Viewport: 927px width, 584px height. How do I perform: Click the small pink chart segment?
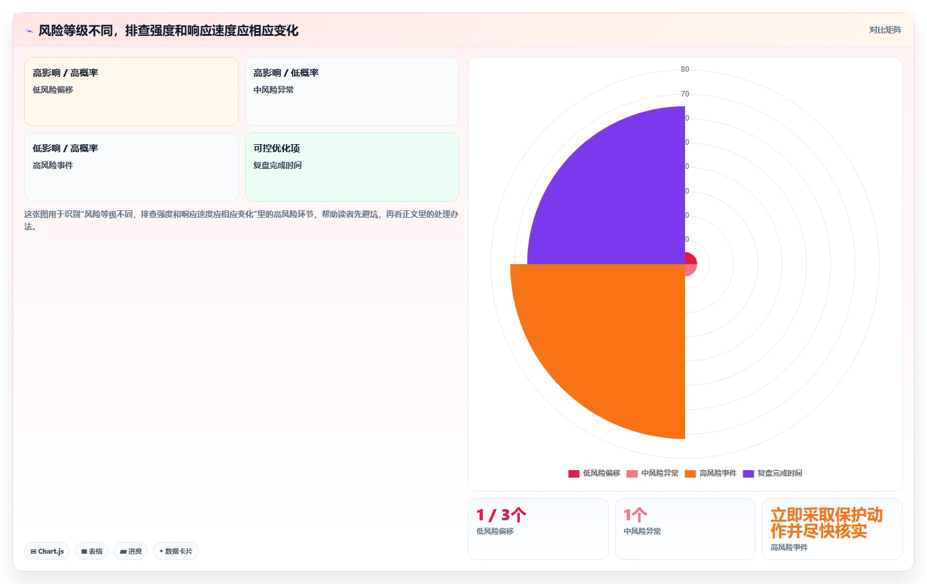pos(690,269)
